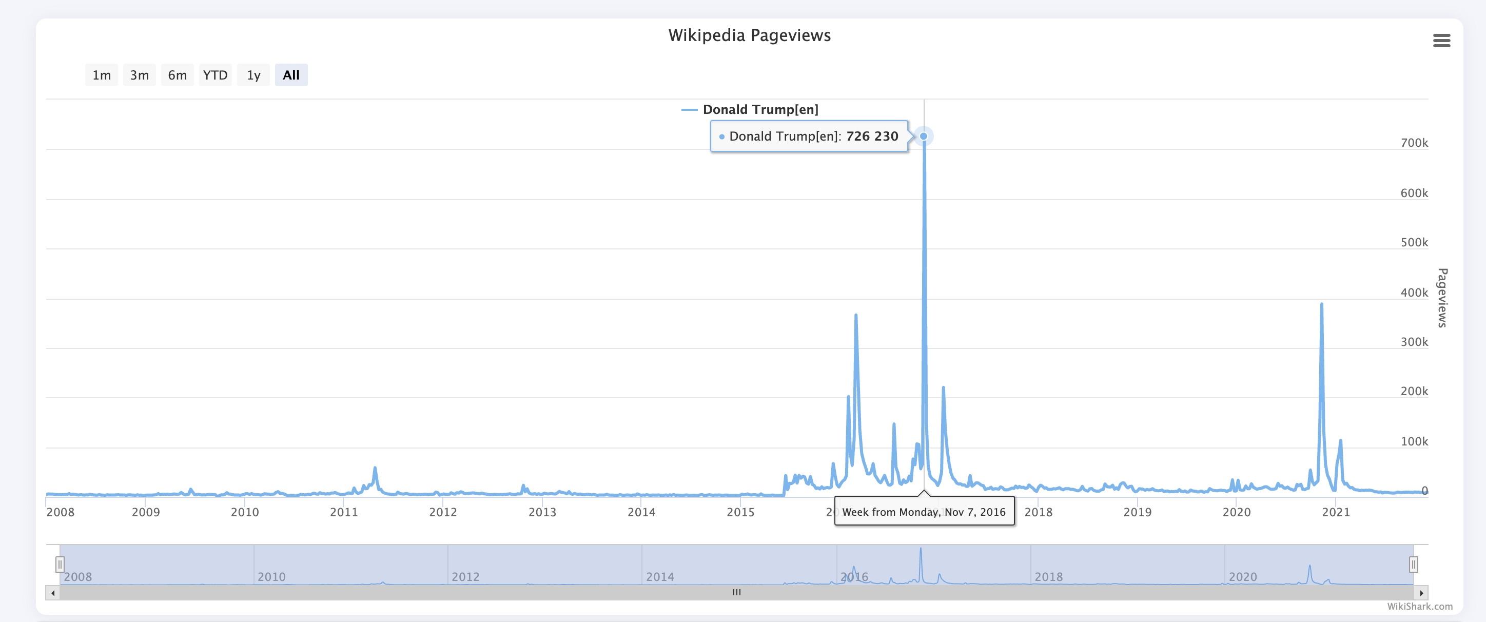Click the 2012 label in the navigator
This screenshot has width=1486, height=622.
point(465,576)
